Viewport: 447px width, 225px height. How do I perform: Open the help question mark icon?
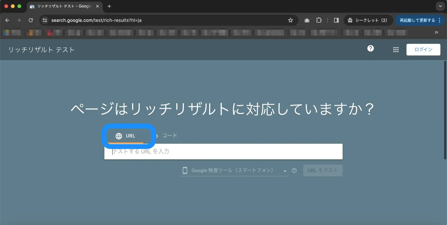click(x=370, y=49)
